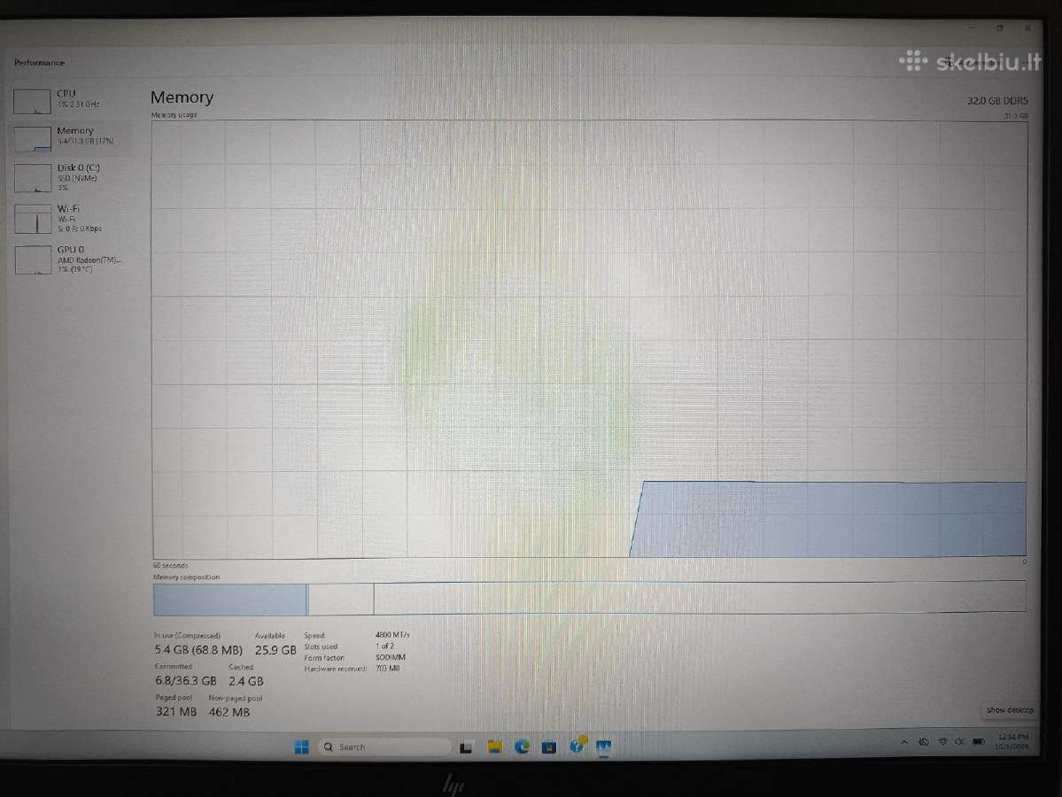Click the Memory usage graph
Viewport: 1062px width, 797px height.
(589, 339)
